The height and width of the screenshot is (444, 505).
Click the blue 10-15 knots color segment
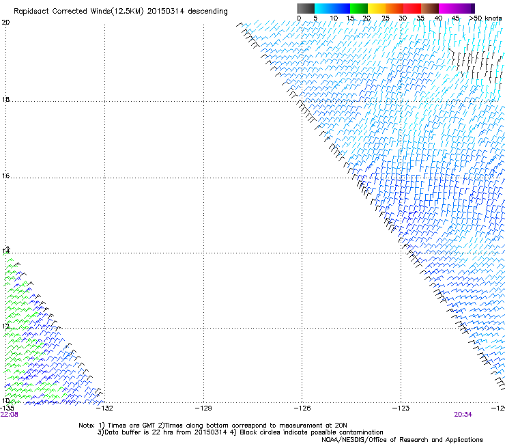point(341,8)
